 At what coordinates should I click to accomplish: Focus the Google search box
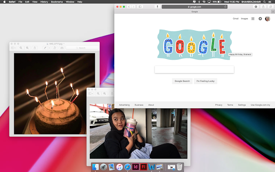click(194, 70)
